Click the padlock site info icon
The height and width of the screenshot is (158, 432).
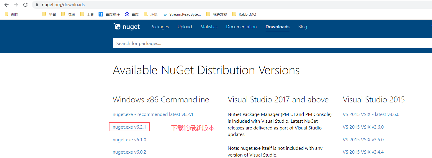(37, 5)
